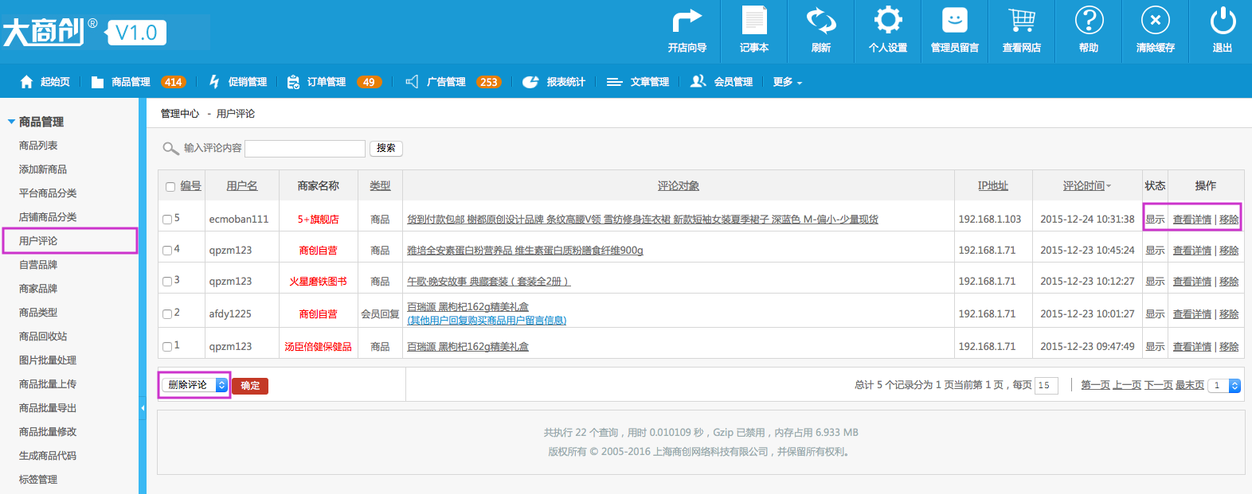Expand the 更多 menu in navigation bar
1252x494 pixels.
pos(787,82)
